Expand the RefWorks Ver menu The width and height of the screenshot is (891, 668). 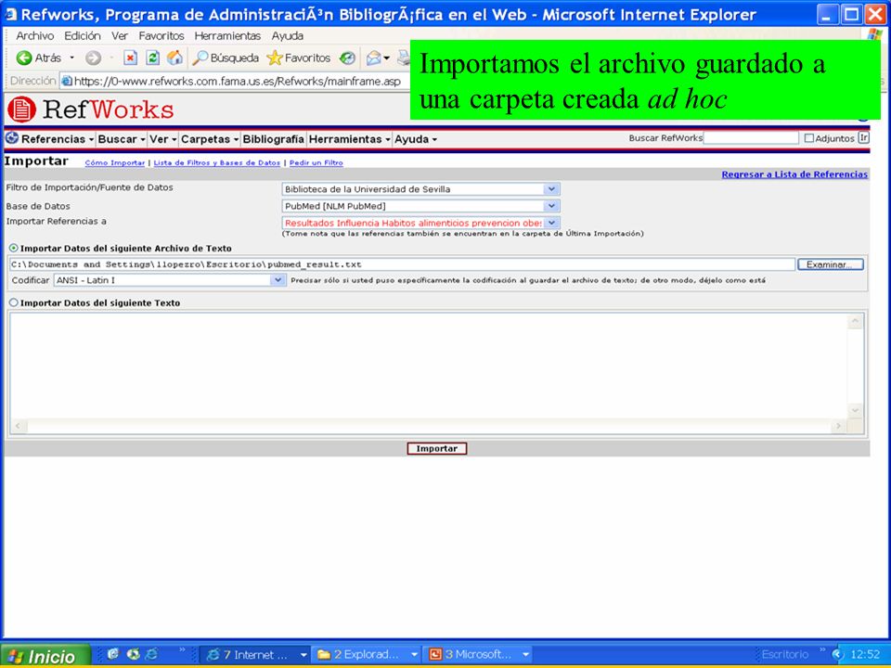click(x=163, y=139)
